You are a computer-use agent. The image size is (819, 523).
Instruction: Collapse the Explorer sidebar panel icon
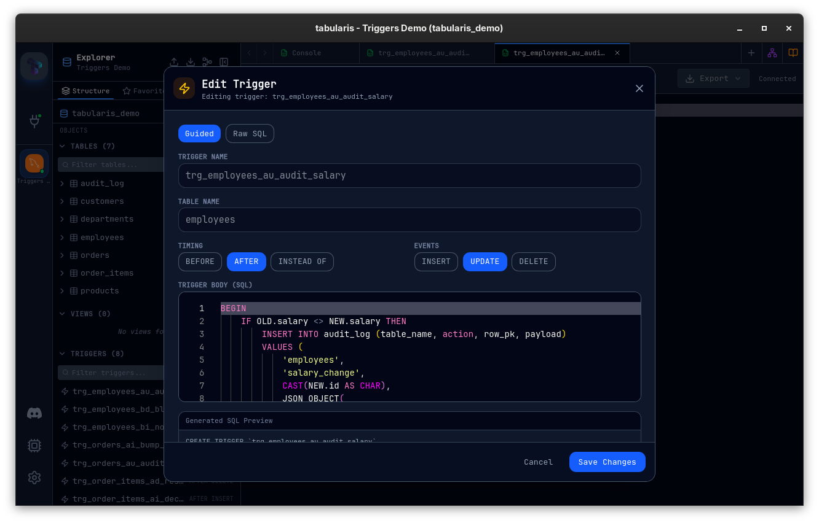[x=224, y=62]
